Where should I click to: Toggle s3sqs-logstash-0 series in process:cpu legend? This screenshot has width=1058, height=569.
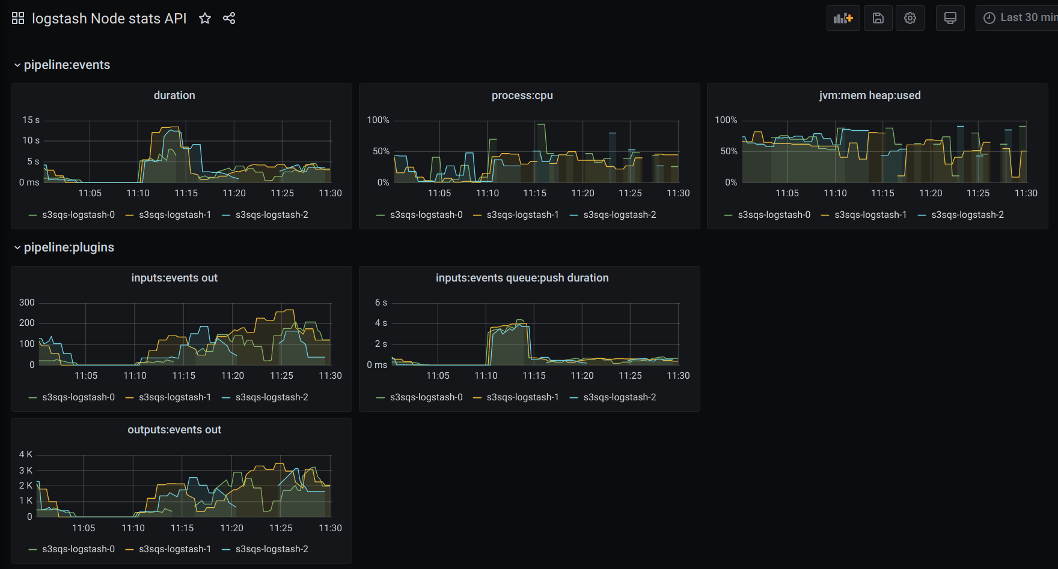point(426,215)
